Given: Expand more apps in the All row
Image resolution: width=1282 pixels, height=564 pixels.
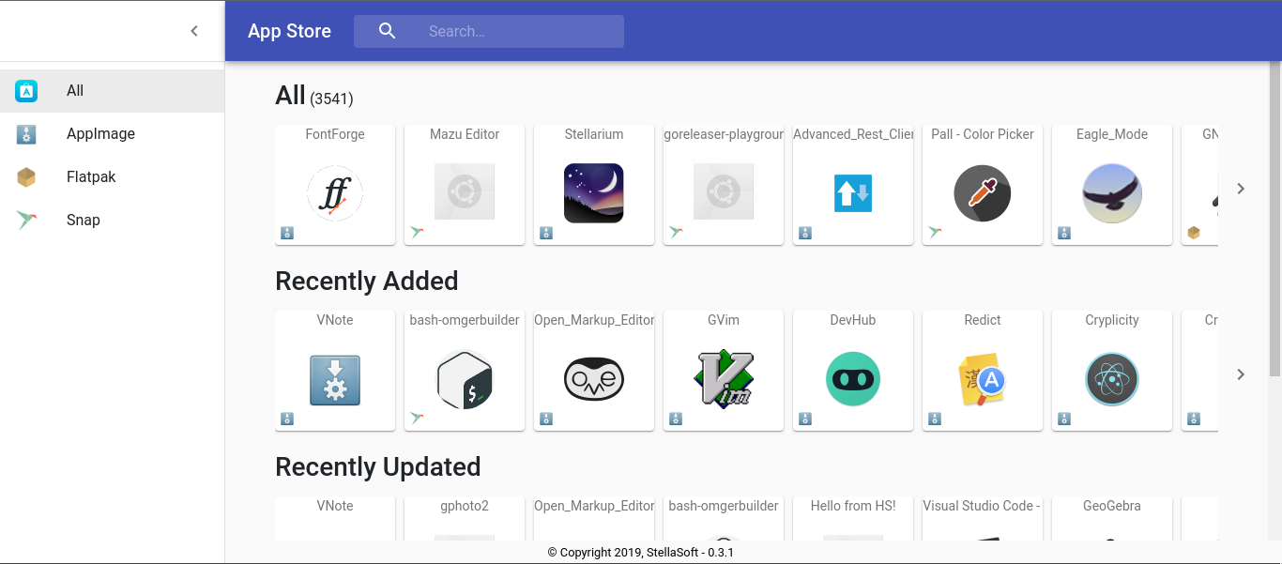Looking at the screenshot, I should tap(1241, 188).
